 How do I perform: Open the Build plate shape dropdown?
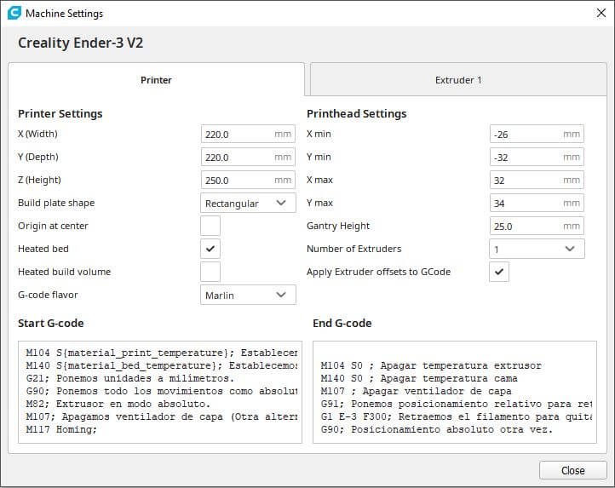[248, 204]
